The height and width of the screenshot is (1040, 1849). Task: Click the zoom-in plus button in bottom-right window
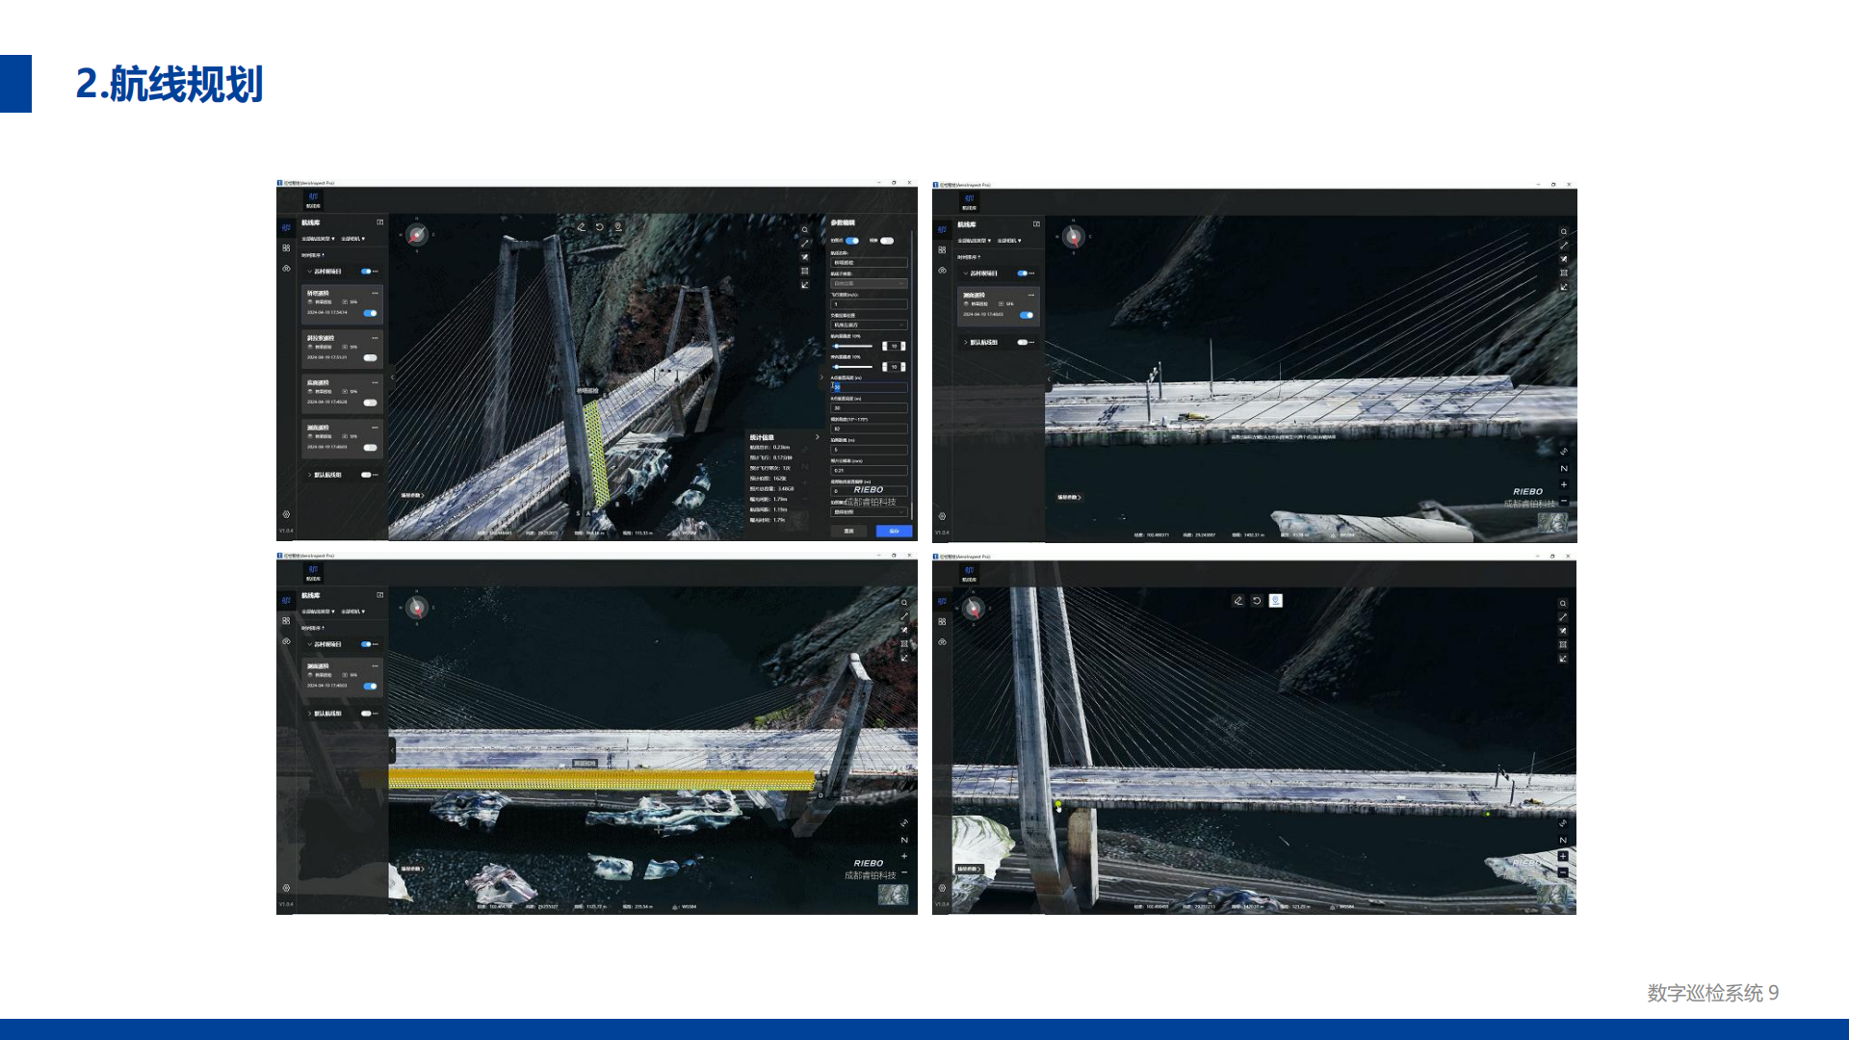pos(1563,856)
